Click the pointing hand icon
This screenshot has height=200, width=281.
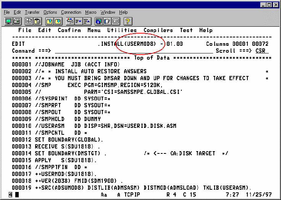pyautogui.click(x=107, y=21)
